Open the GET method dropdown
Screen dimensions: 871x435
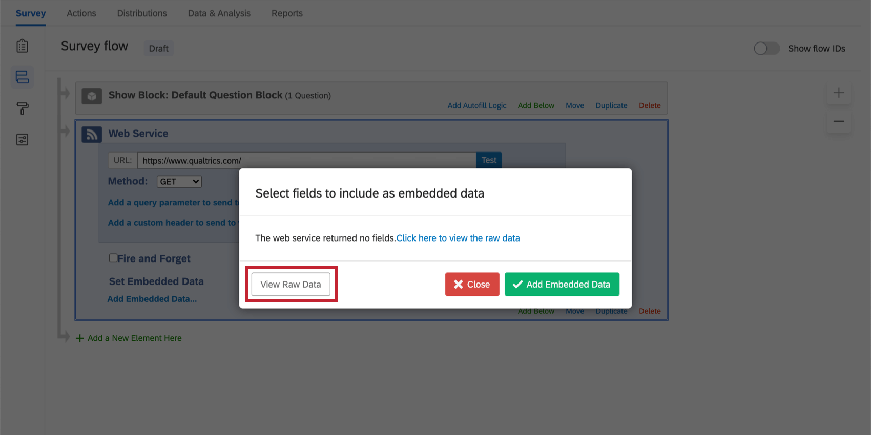tap(179, 181)
